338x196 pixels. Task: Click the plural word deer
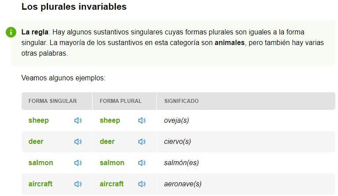(x=107, y=141)
